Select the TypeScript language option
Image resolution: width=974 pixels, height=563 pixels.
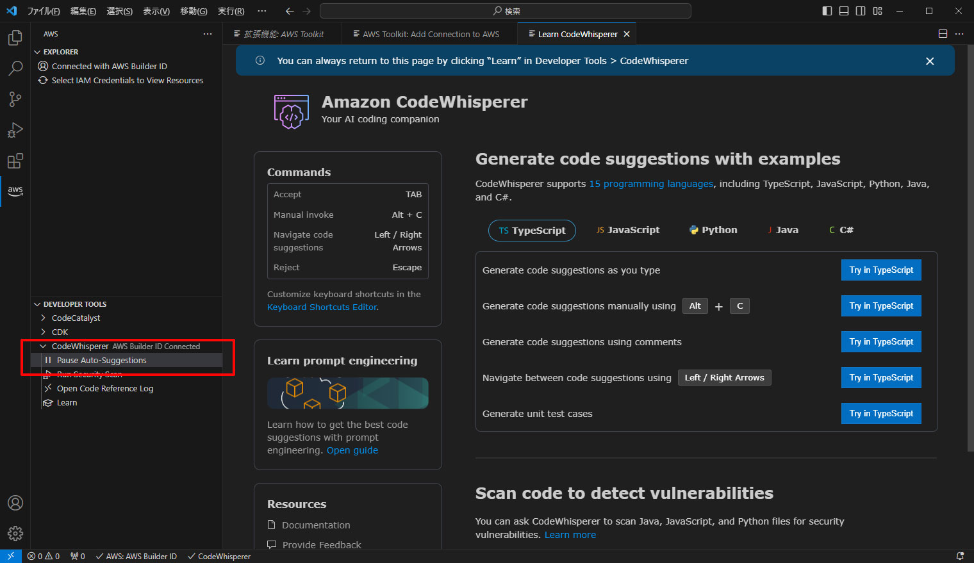coord(532,231)
